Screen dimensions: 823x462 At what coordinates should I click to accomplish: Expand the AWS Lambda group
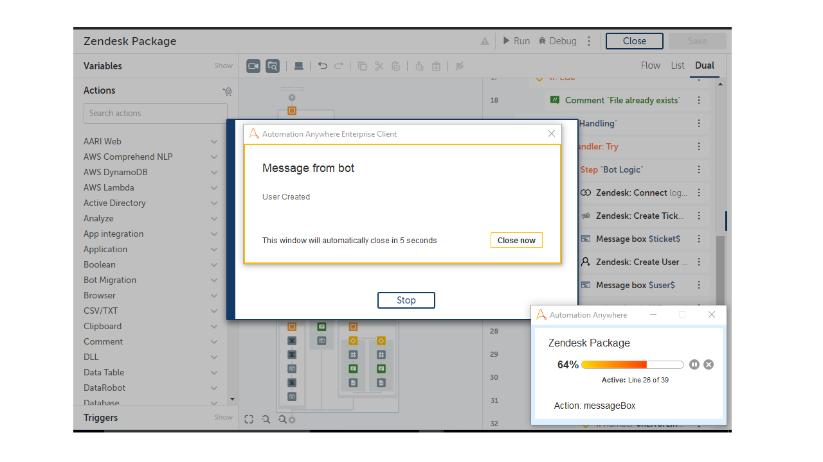[214, 187]
